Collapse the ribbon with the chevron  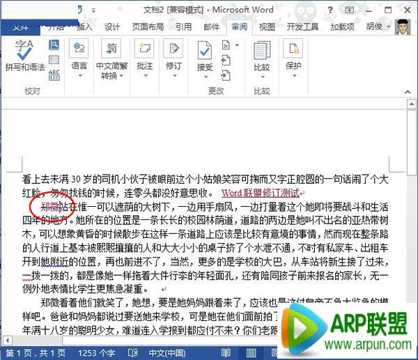(408, 92)
